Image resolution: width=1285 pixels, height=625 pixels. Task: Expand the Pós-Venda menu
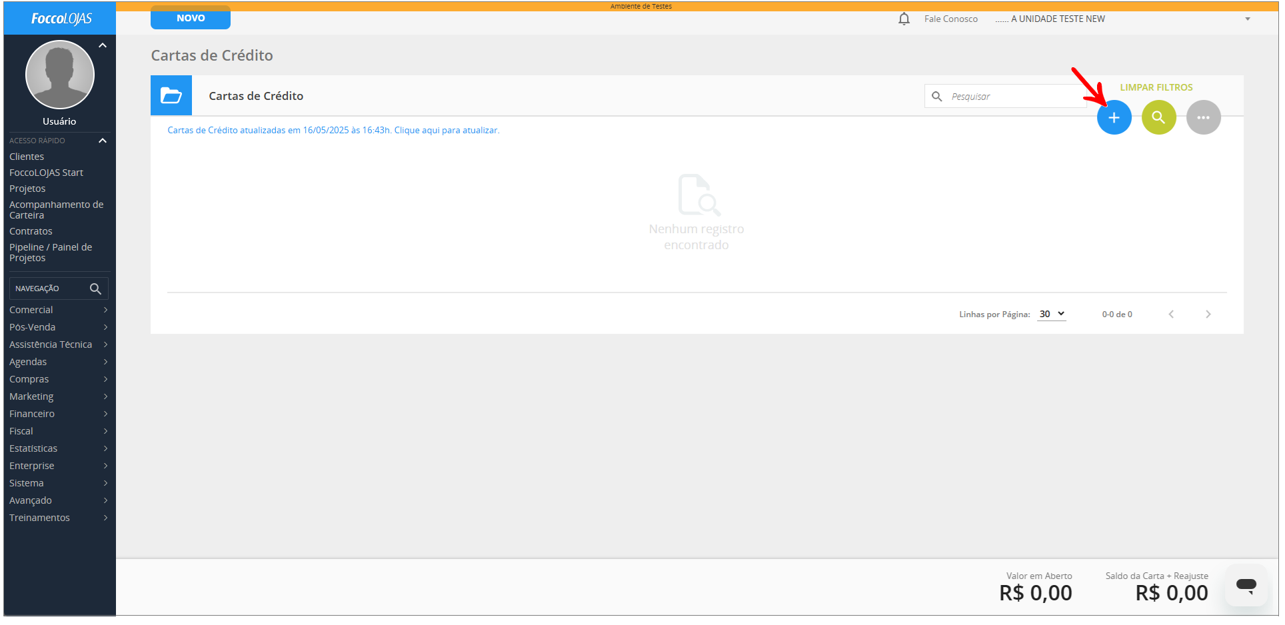59,327
